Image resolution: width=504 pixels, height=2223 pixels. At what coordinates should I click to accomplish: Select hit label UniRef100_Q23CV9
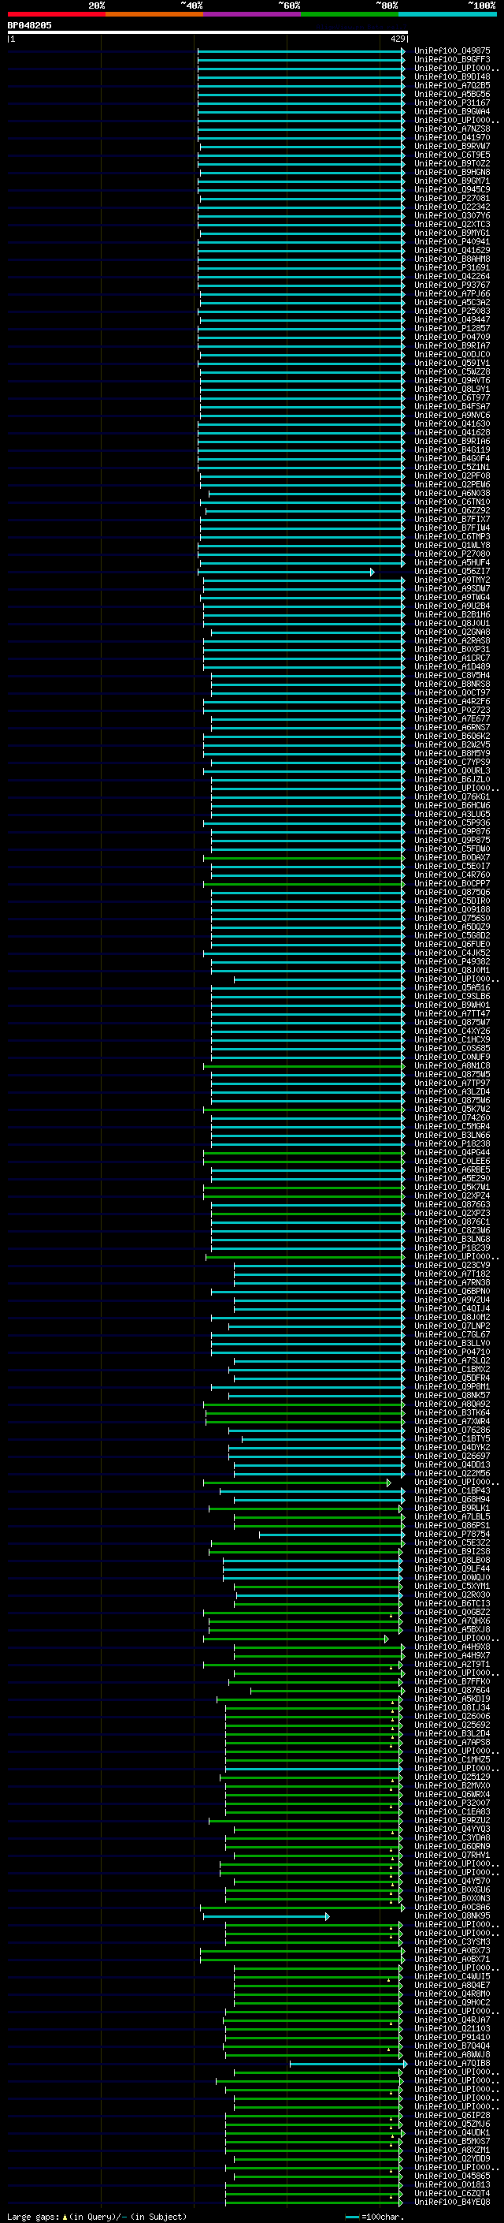(x=452, y=1265)
